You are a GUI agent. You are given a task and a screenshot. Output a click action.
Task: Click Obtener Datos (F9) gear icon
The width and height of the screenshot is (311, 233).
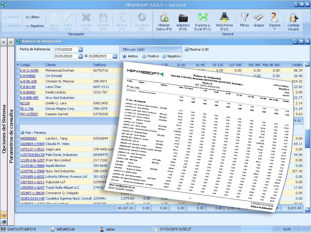(x=164, y=17)
